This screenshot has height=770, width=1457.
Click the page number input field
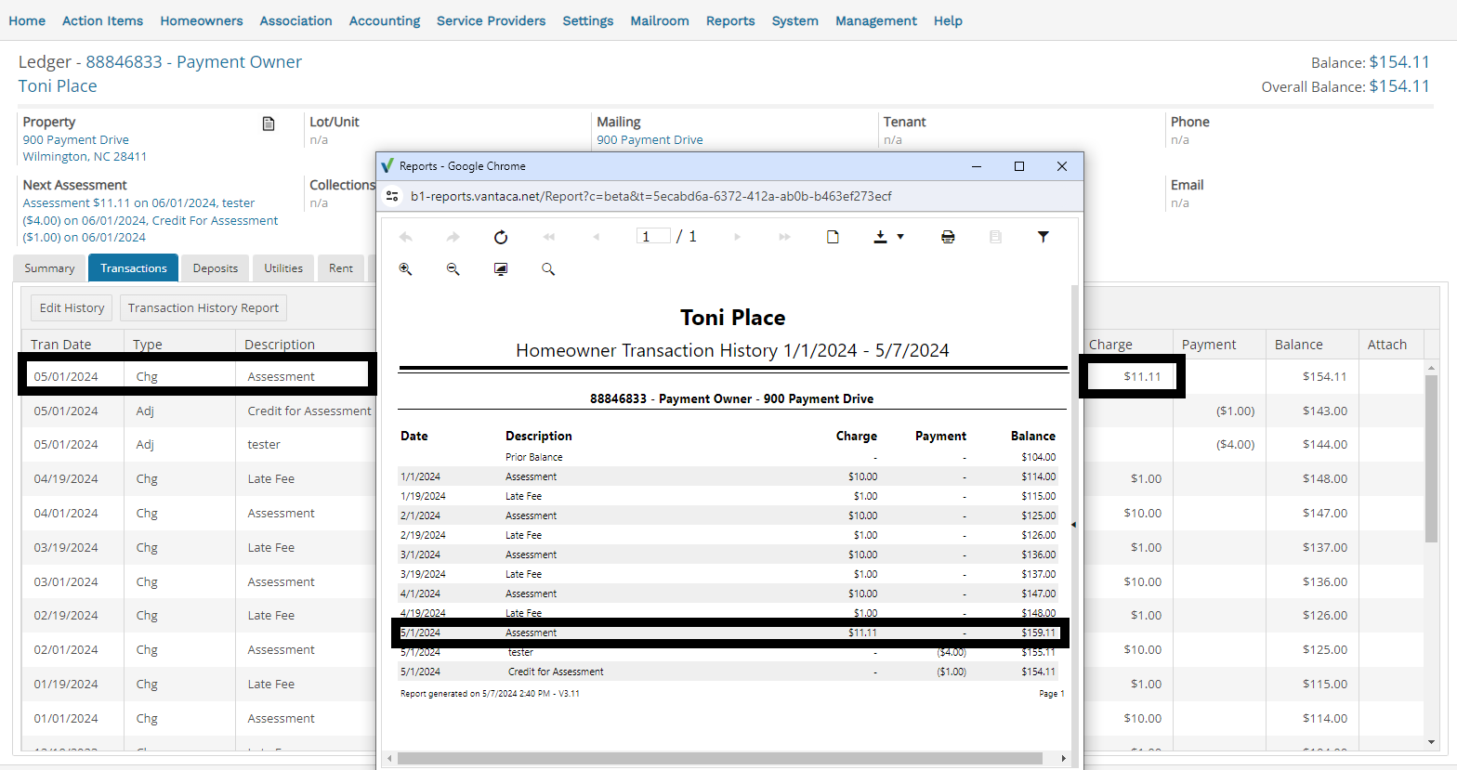[653, 236]
